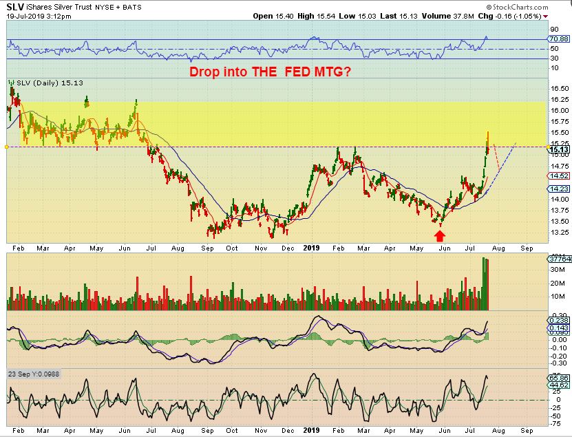Click the MACD signal 0.143 value tag
The height and width of the screenshot is (437, 572).
[558, 328]
